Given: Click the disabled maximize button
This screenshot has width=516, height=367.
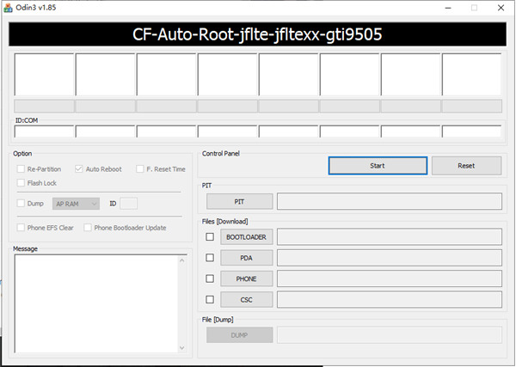Looking at the screenshot, I should tap(474, 8).
